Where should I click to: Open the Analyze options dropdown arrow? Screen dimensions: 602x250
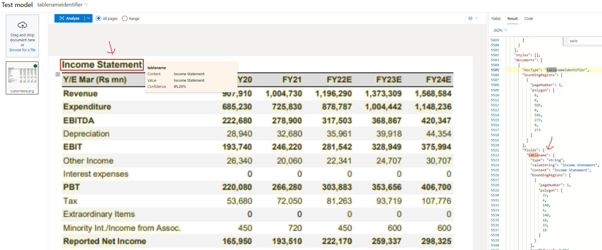(88, 18)
